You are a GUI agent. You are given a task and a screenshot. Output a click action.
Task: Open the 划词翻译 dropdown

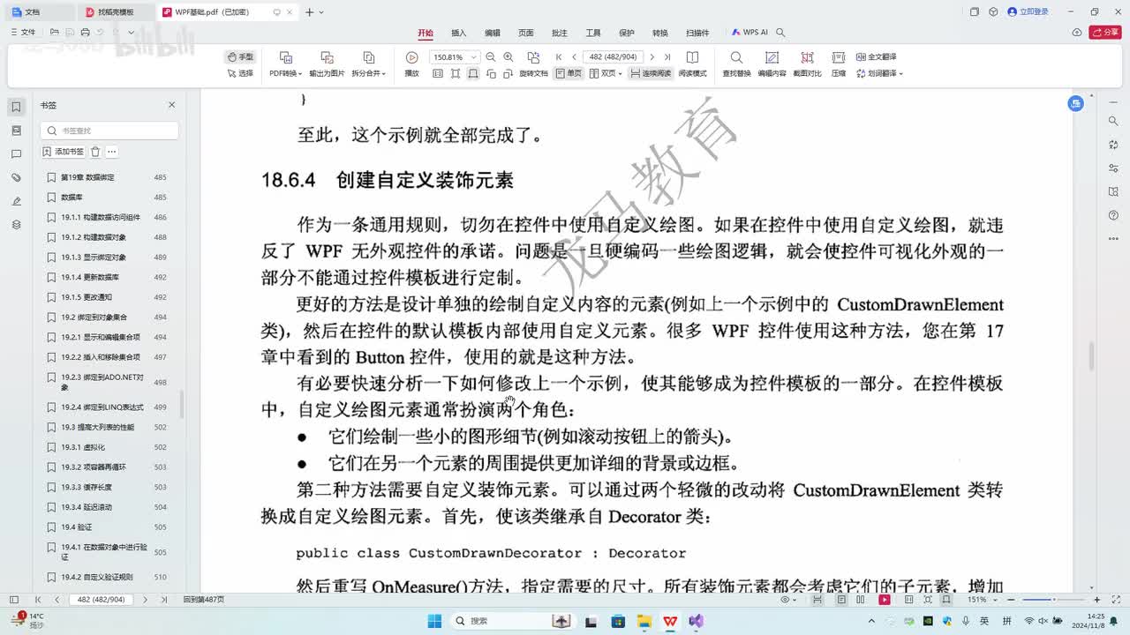point(879,73)
